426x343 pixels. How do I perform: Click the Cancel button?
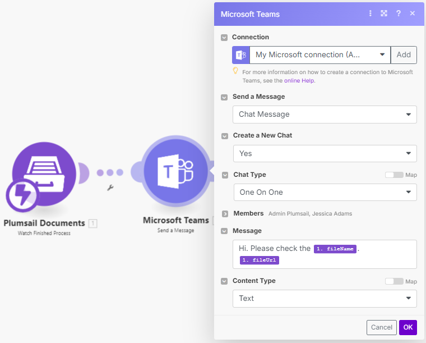pos(382,327)
